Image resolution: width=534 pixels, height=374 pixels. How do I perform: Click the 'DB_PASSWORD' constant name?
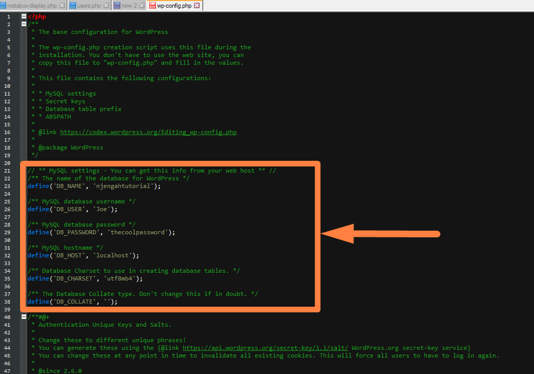pyautogui.click(x=76, y=232)
